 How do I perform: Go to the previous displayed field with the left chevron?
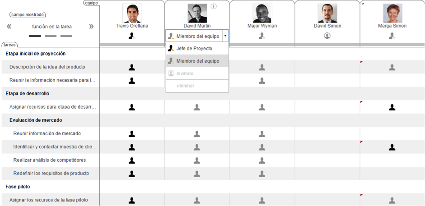point(9,27)
